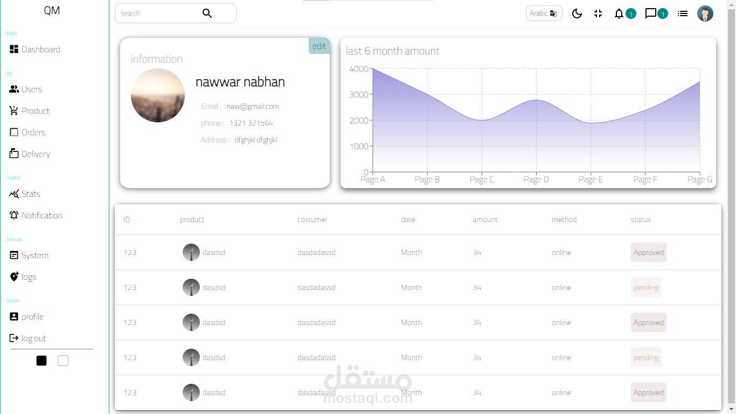Switch language with Arabic button

pyautogui.click(x=544, y=13)
